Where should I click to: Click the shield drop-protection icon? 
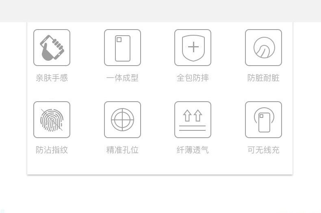click(x=193, y=47)
